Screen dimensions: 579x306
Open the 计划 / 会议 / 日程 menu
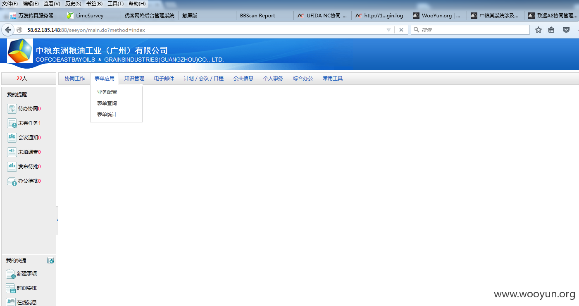[x=204, y=79]
